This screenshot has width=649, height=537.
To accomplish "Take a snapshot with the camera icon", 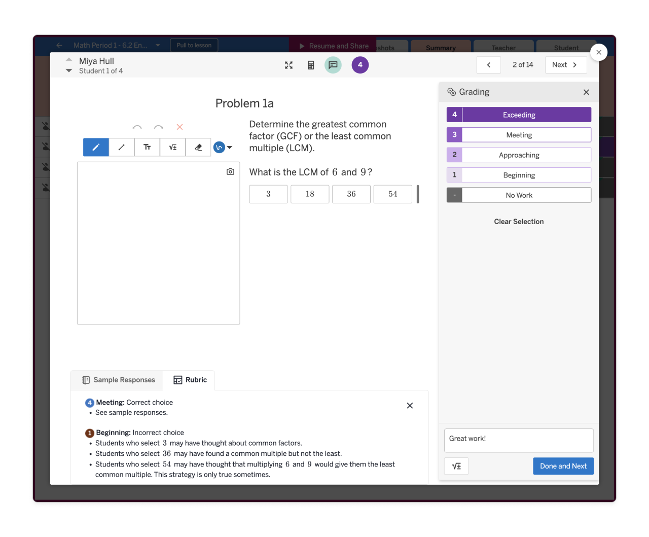I will point(230,171).
